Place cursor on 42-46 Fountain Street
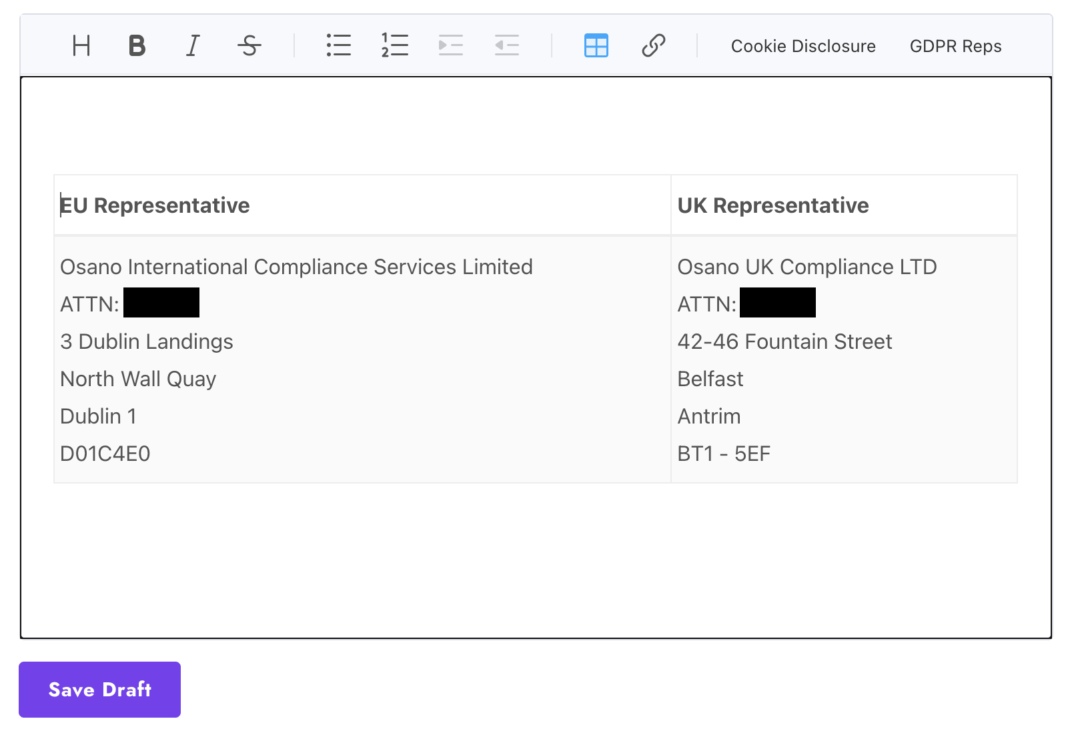This screenshot has width=1070, height=739. [784, 341]
